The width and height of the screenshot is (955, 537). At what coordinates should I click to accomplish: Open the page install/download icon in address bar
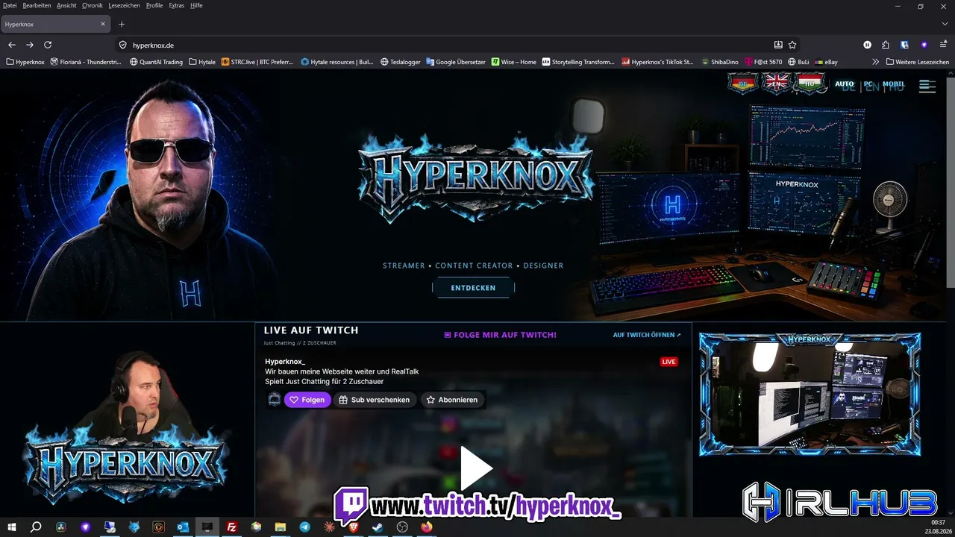point(778,45)
